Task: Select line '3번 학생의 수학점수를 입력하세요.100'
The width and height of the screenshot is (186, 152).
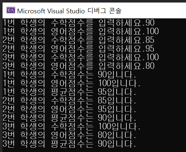Action: [x=81, y=57]
